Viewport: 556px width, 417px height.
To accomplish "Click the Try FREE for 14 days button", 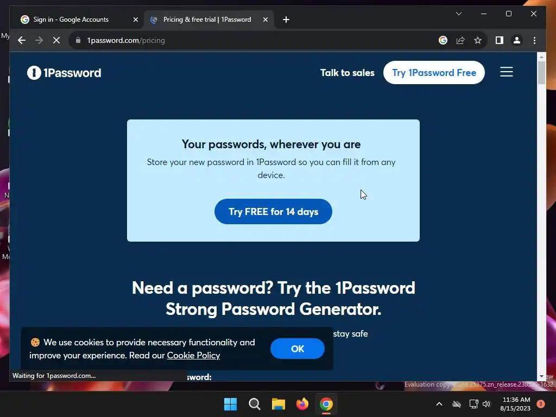I will (273, 211).
